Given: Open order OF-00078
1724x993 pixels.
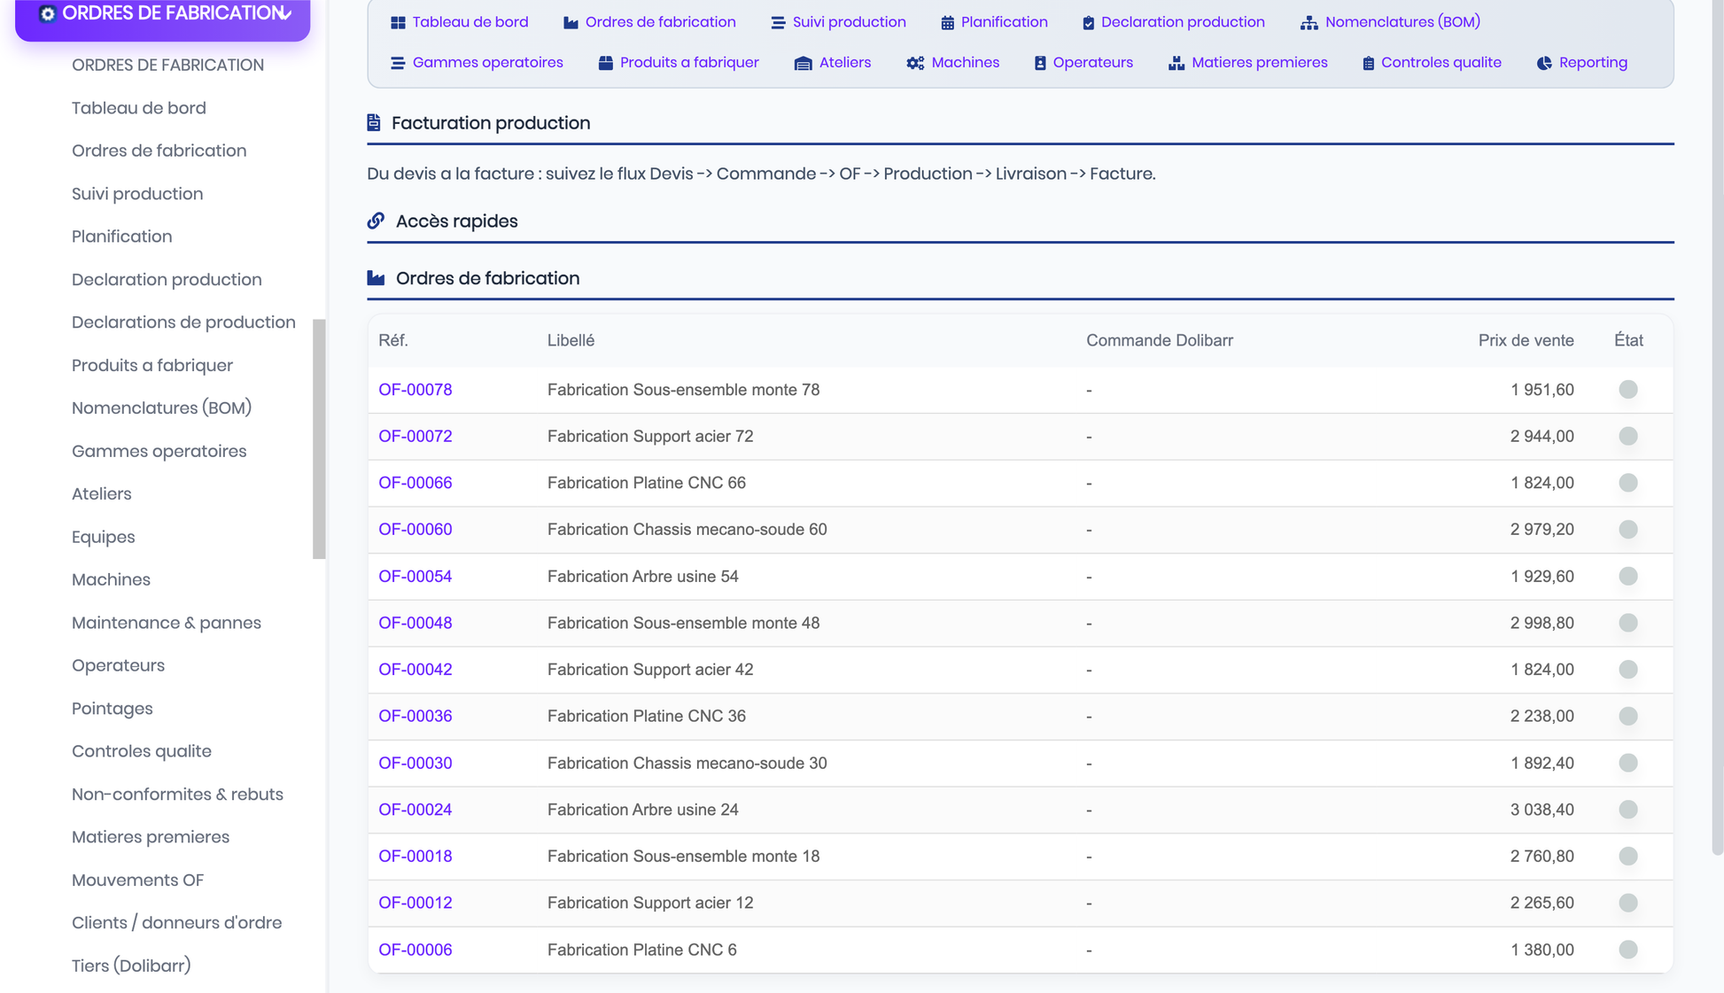Looking at the screenshot, I should click(x=415, y=390).
